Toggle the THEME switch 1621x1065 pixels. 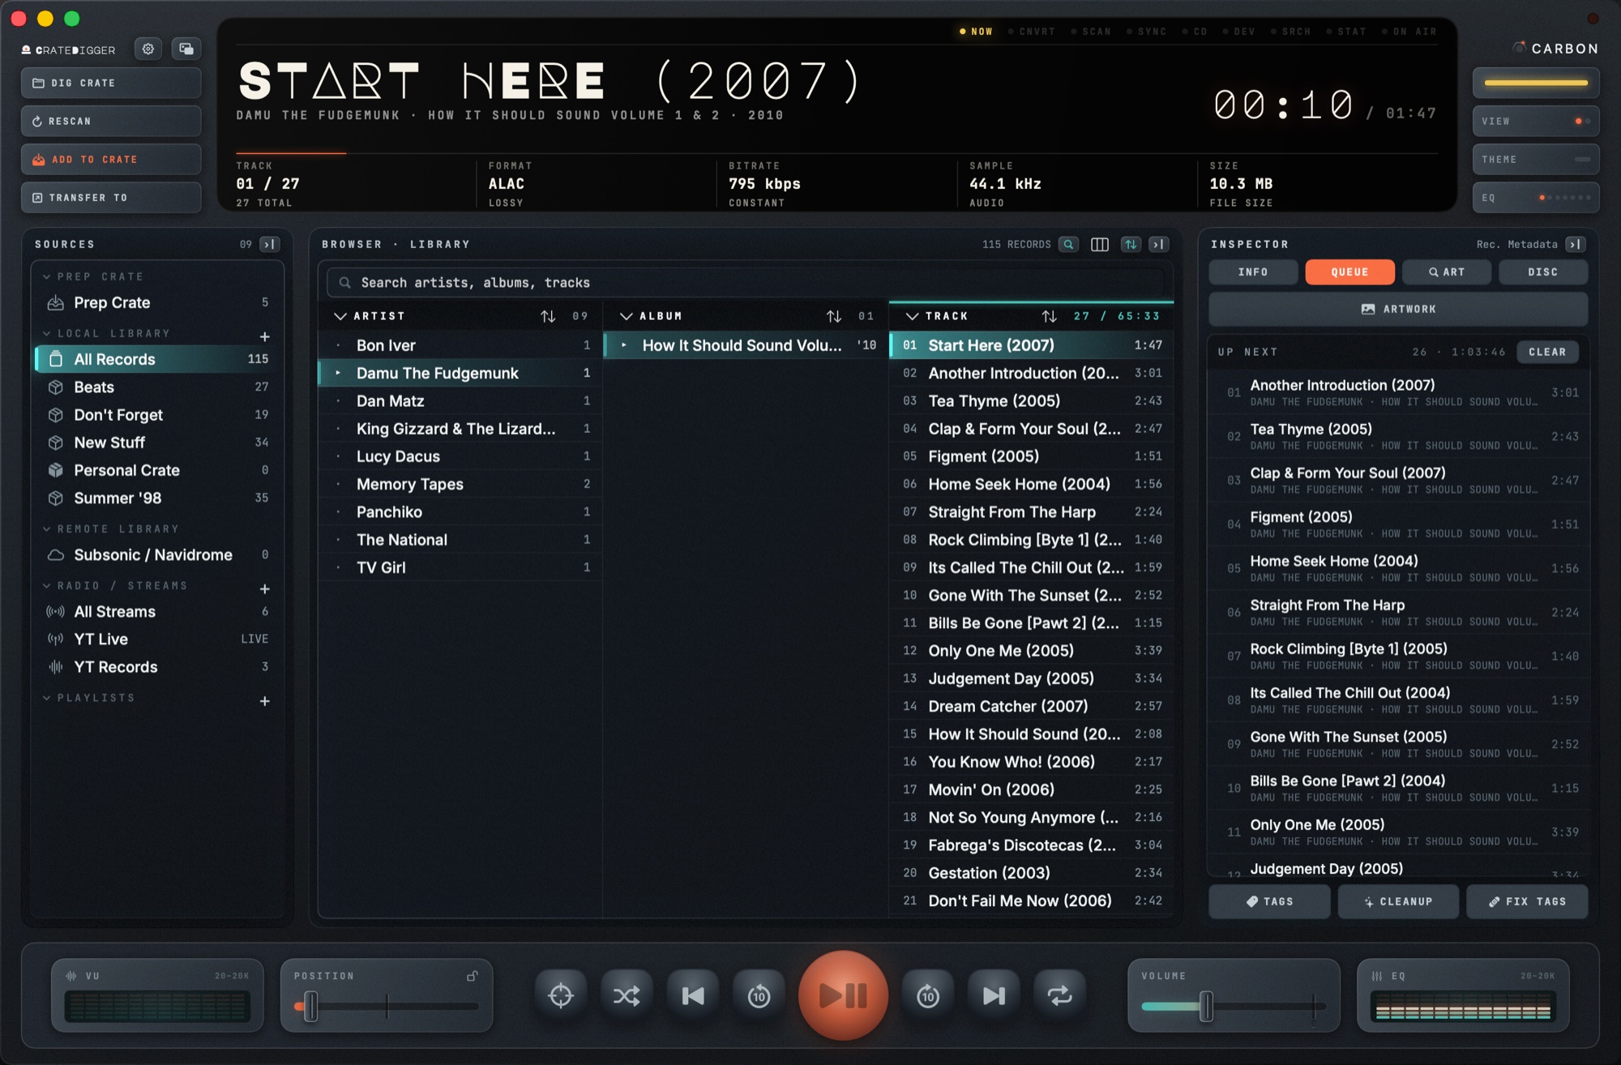tap(1535, 160)
